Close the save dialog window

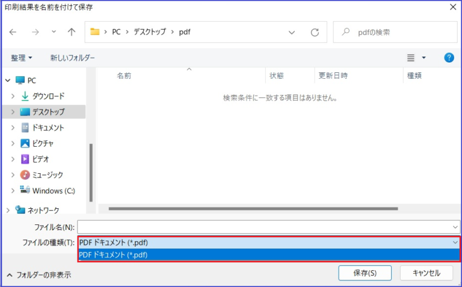[x=453, y=7]
